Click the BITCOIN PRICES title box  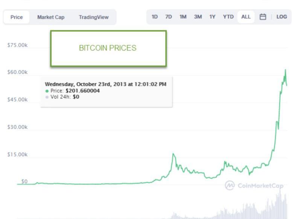108,49
